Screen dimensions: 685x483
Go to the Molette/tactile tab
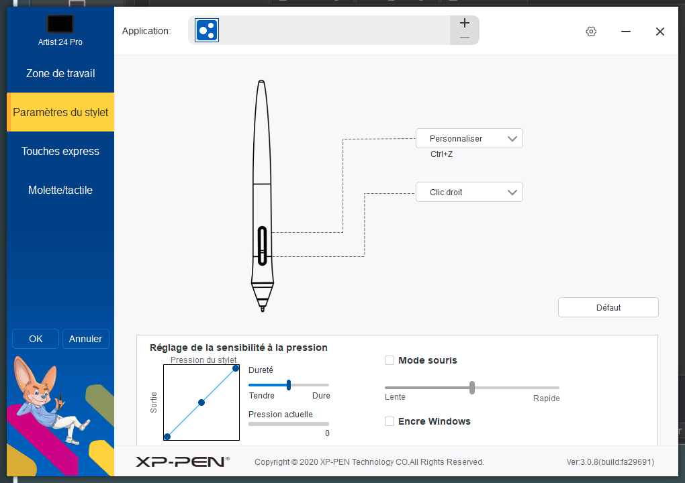(60, 191)
